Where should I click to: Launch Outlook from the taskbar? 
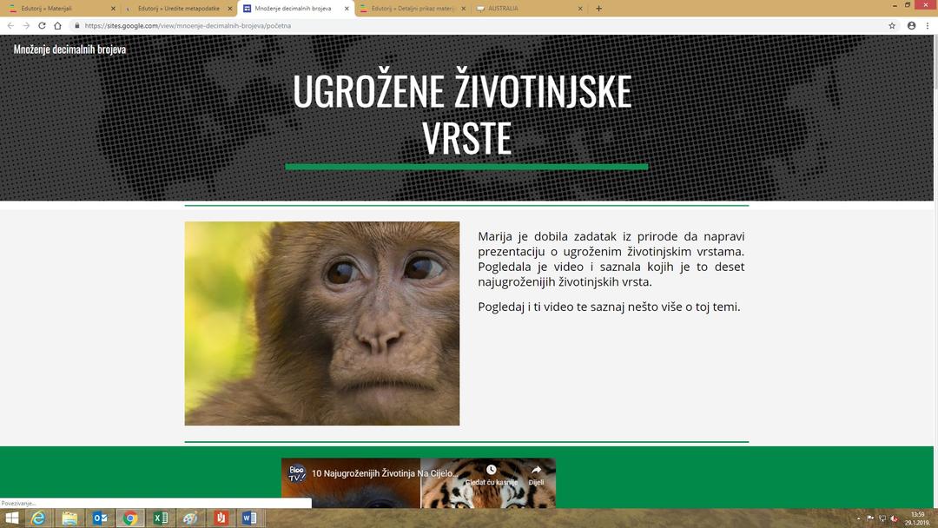click(100, 518)
